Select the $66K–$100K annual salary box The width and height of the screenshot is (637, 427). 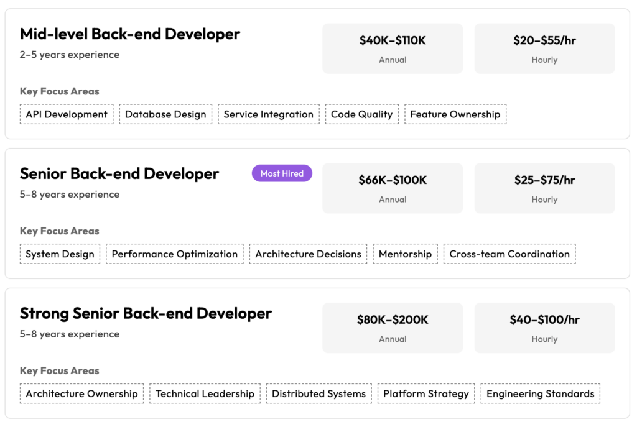tap(393, 188)
